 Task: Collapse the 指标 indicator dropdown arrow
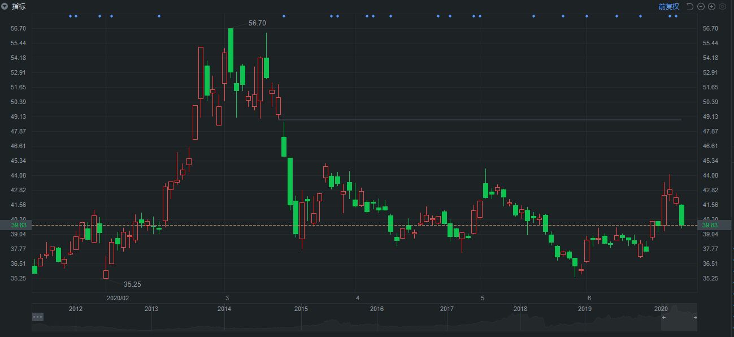point(5,7)
